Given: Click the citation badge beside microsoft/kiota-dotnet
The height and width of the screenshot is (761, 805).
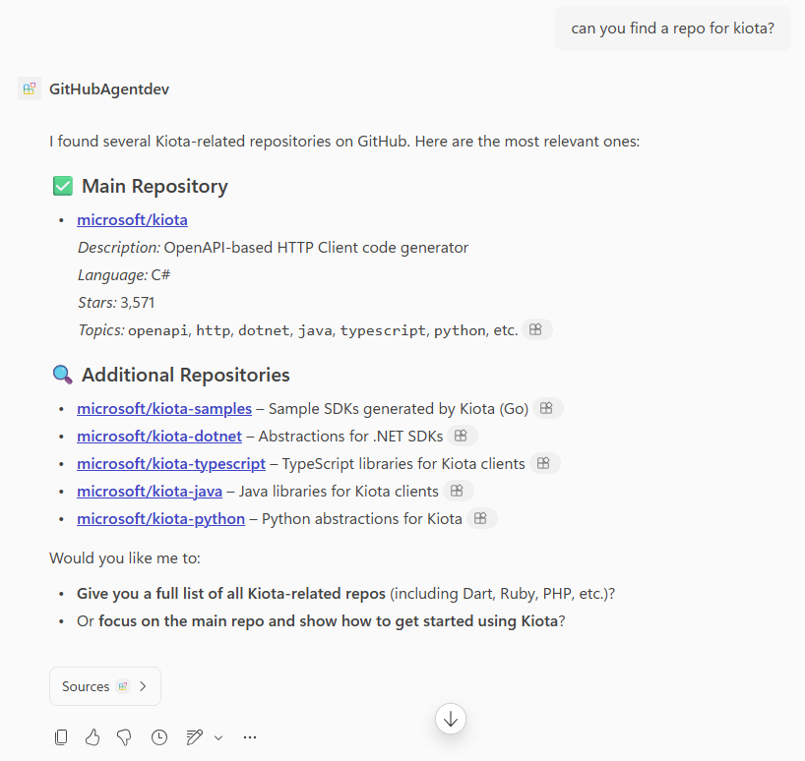Looking at the screenshot, I should (x=461, y=435).
